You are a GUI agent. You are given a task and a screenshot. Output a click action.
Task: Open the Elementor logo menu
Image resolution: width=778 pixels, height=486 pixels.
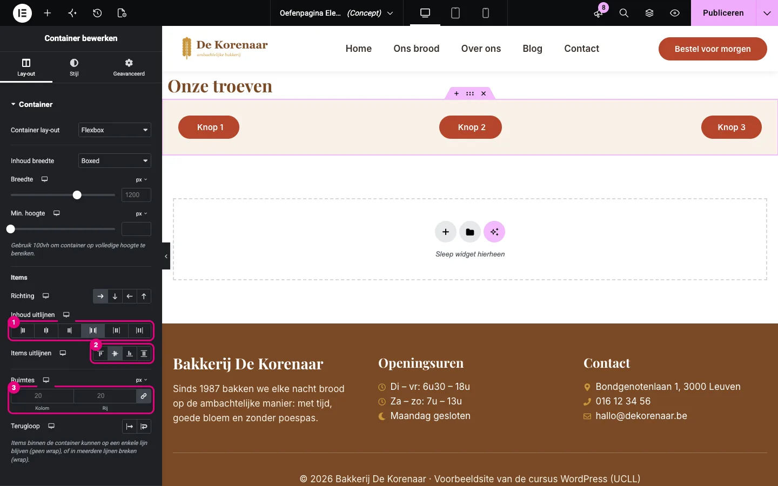tap(22, 13)
